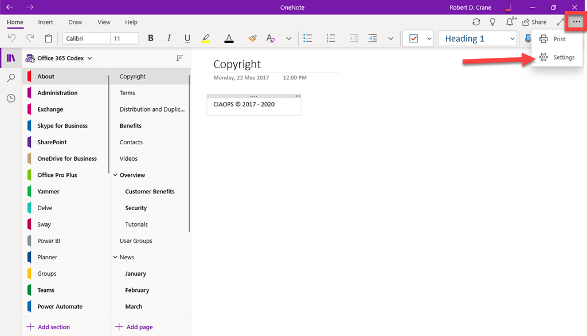
Task: Toggle Bold formatting
Action: [151, 38]
